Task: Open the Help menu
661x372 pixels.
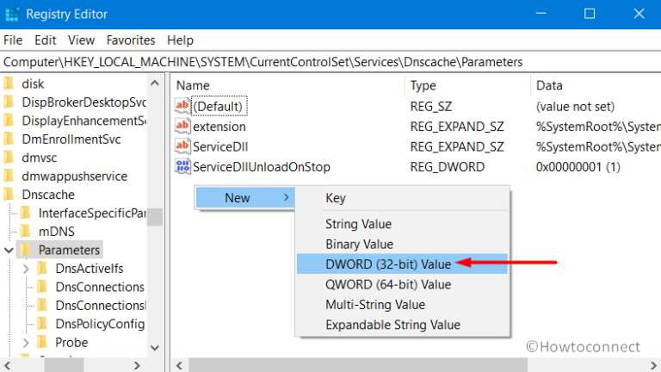Action: 181,40
